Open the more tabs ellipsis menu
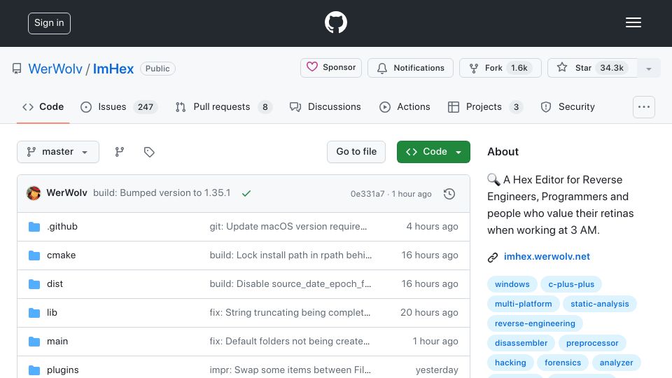Viewport: 672px width, 378px height. (644, 107)
